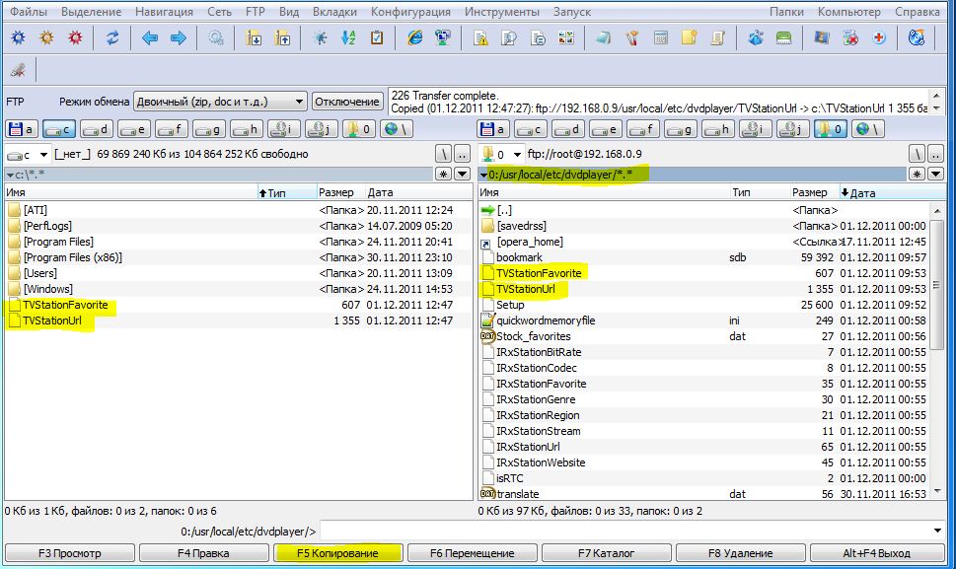Open the Справка menu
Screen dimensions: 956x569
click(x=917, y=12)
